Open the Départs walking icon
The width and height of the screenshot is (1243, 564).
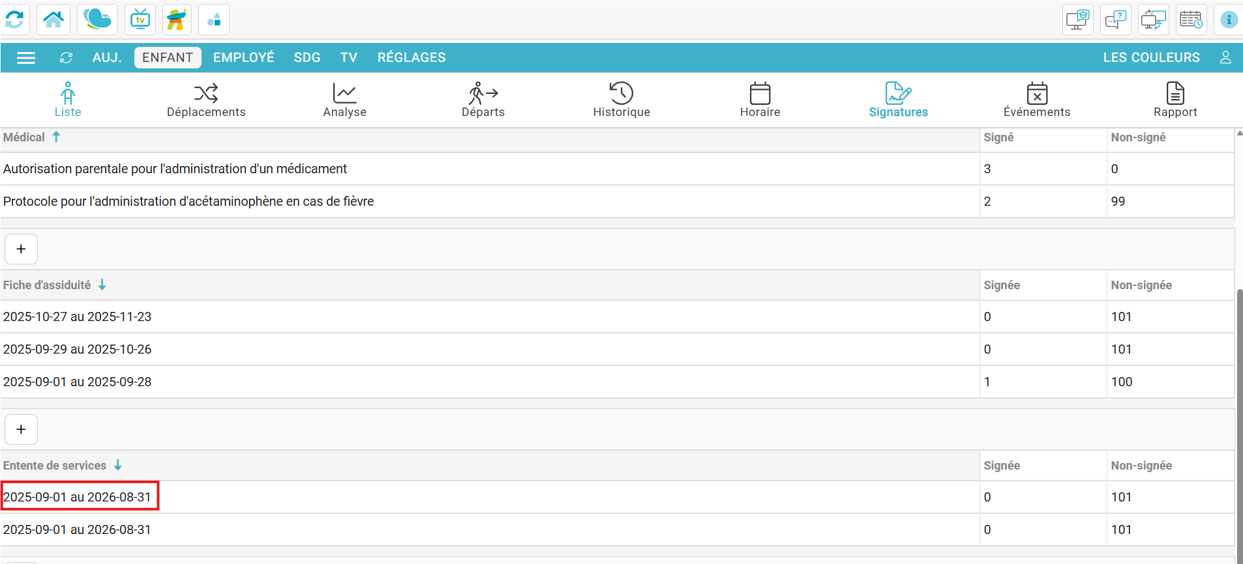pos(483,94)
